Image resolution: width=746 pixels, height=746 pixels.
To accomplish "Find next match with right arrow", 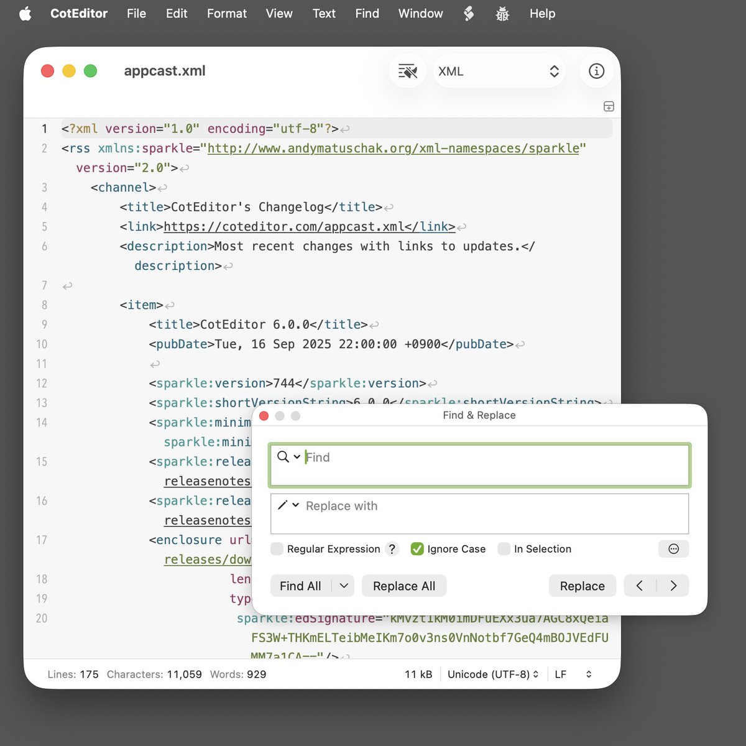I will (x=673, y=586).
